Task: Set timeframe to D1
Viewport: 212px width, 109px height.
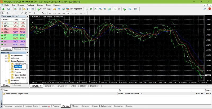Action: (x=76, y=13)
